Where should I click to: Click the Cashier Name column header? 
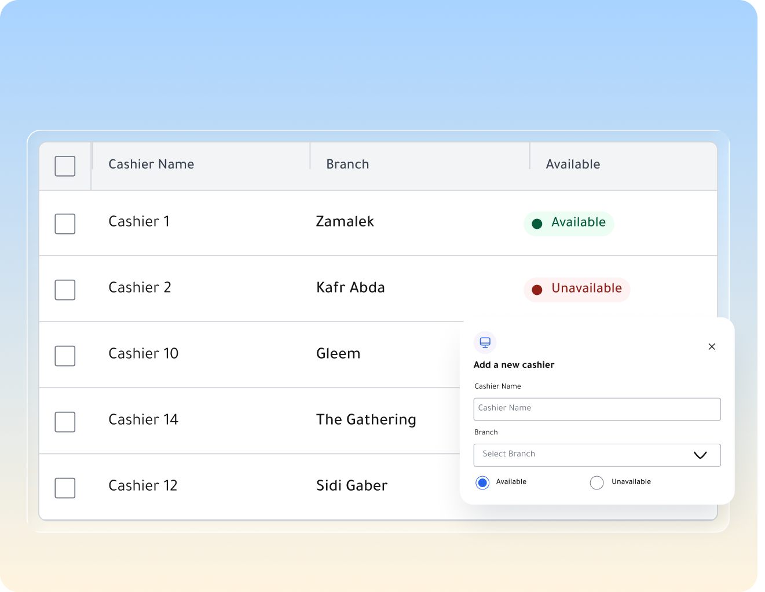[x=151, y=165]
